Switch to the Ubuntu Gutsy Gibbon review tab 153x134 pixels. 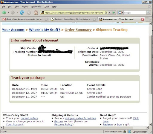pyautogui.click(x=73, y=19)
